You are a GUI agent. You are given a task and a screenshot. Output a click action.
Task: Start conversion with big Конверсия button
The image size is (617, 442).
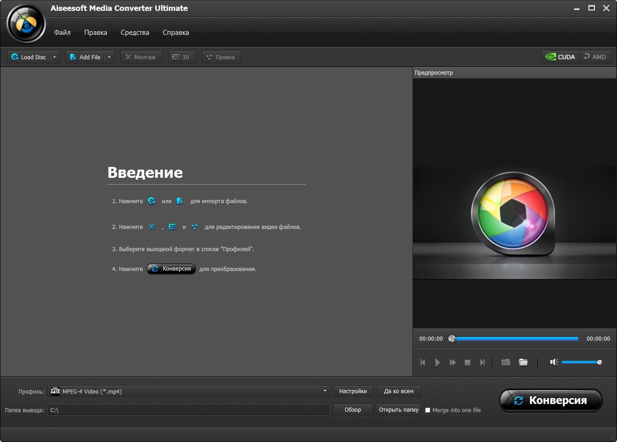(x=551, y=400)
